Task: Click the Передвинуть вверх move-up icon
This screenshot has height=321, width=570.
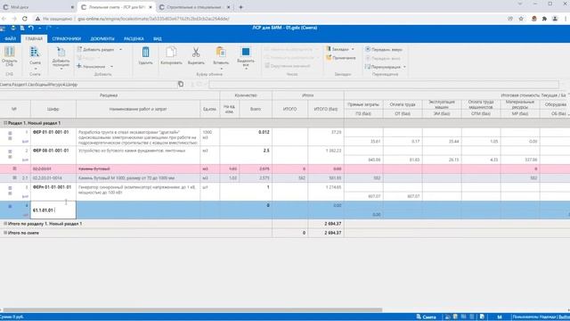Action: tap(368, 49)
